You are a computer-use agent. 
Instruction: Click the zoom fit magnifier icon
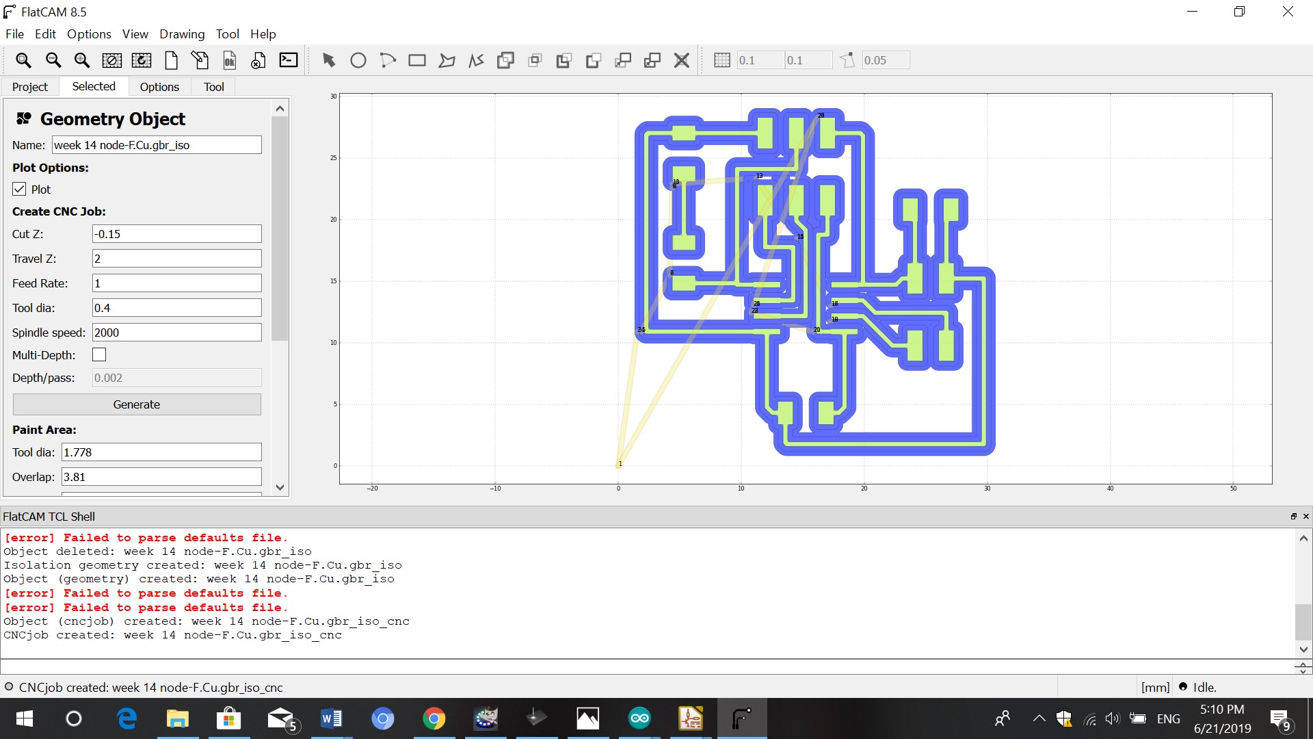[x=23, y=60]
